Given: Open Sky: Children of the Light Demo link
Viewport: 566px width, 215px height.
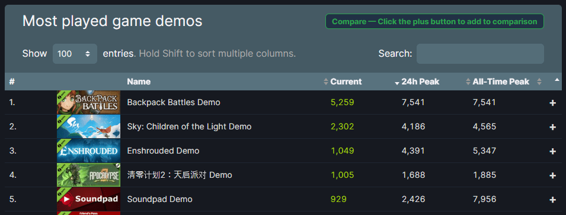Looking at the screenshot, I should click(x=189, y=126).
